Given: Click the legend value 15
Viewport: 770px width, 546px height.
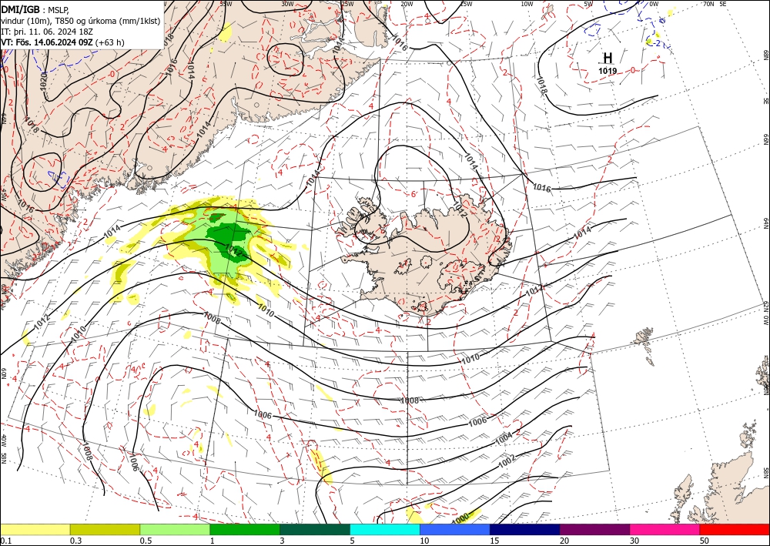Looking at the screenshot, I should click(x=494, y=541).
